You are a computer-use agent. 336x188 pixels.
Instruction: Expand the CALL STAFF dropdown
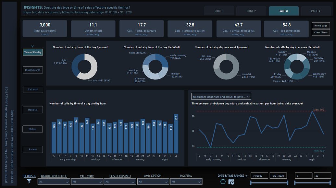[x=87, y=182]
